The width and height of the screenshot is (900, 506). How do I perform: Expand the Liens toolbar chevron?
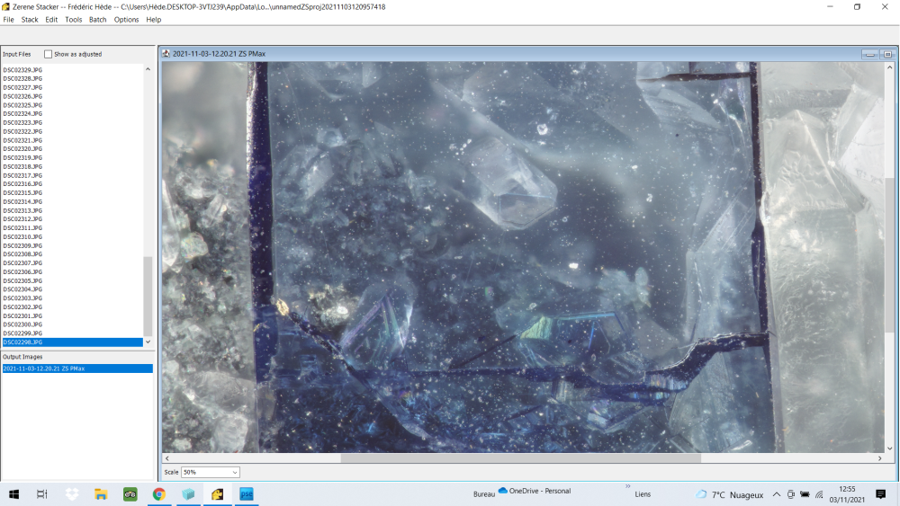(627, 486)
